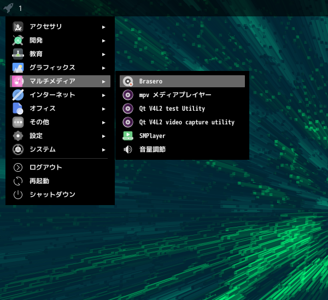Click the Qt V4L2 video capture utility icon

point(128,122)
